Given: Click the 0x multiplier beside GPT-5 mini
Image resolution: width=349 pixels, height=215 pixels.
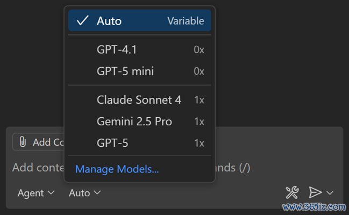Looking at the screenshot, I should (199, 71).
